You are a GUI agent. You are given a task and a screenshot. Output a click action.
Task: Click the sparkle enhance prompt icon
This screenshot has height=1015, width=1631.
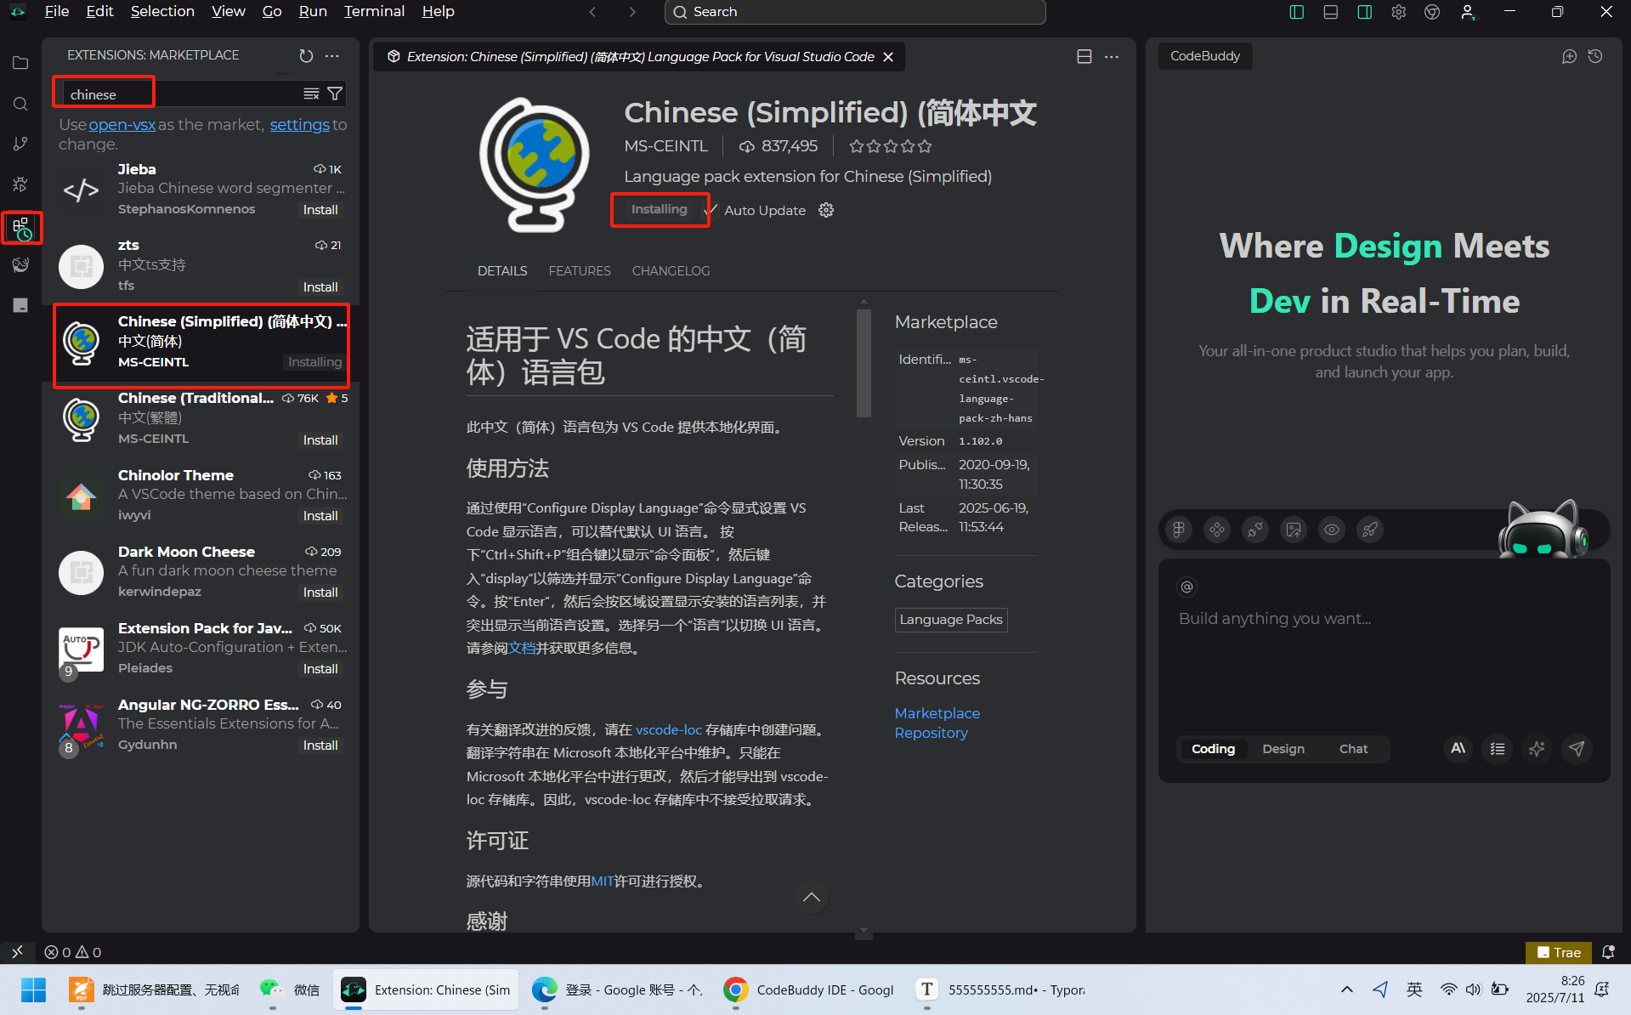click(1537, 749)
